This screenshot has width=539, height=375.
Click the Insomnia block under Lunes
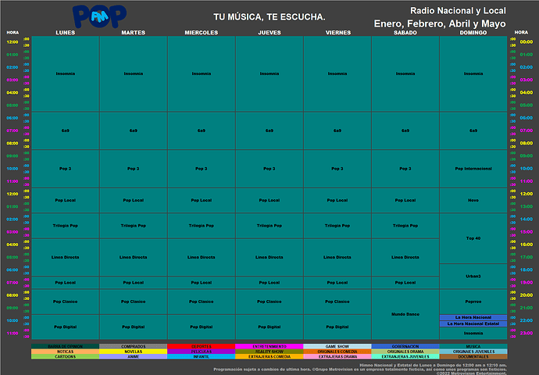point(66,73)
